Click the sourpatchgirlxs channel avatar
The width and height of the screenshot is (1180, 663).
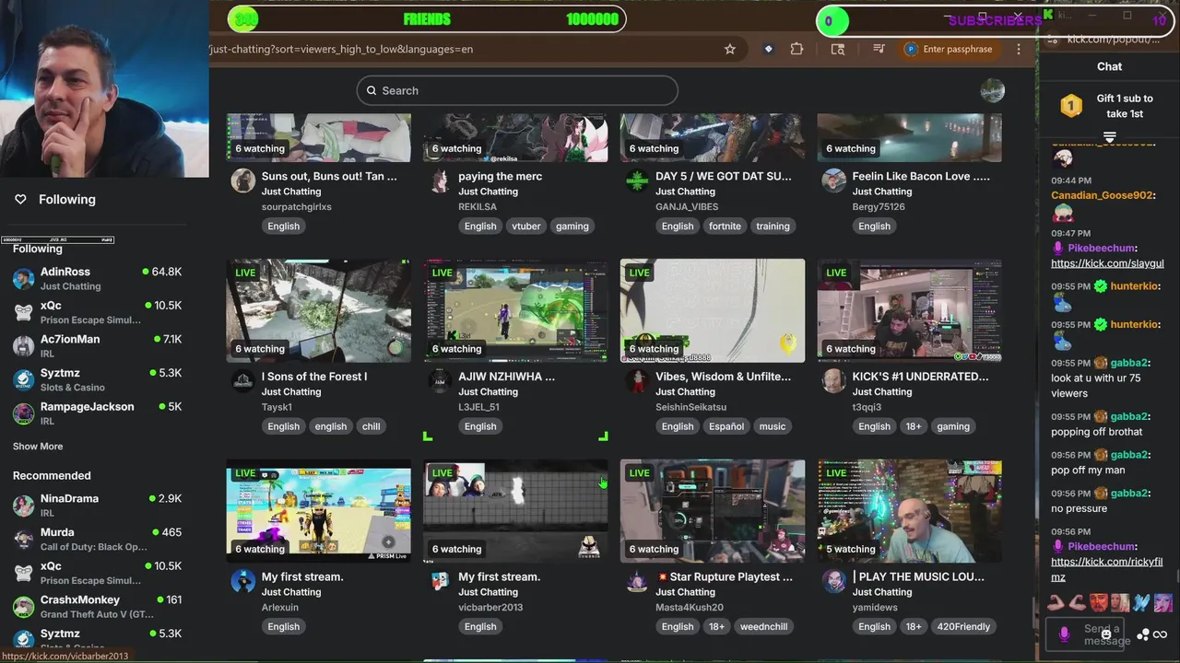[243, 180]
